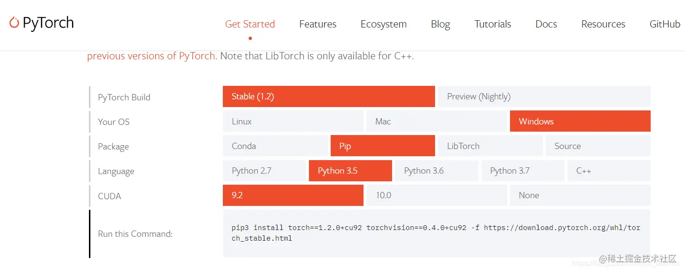The height and width of the screenshot is (272, 685).
Task: Choose C++ as the language
Action: pos(609,171)
